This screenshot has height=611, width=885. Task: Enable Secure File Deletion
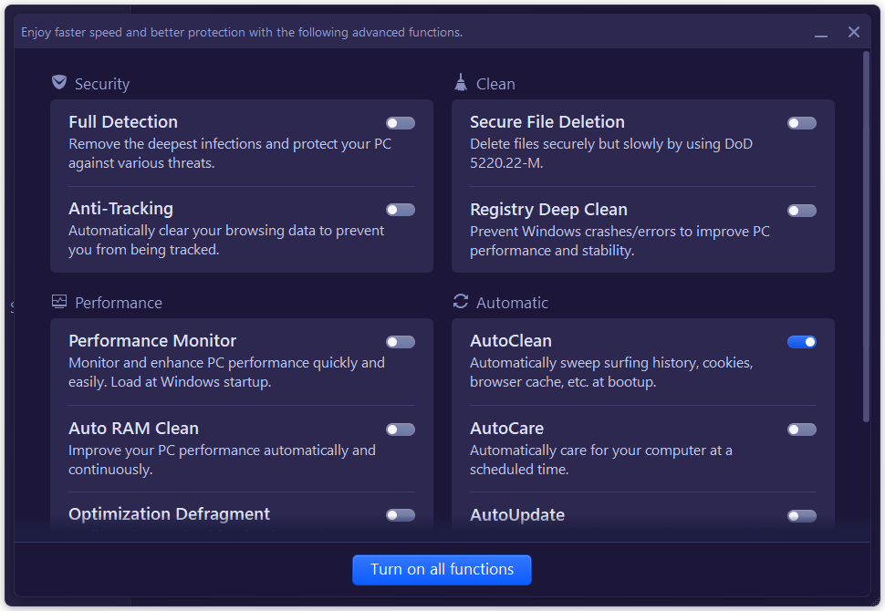tap(801, 122)
